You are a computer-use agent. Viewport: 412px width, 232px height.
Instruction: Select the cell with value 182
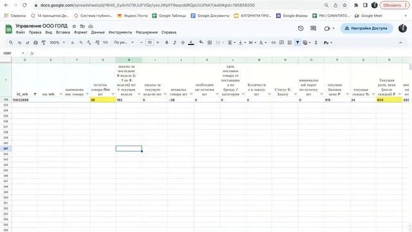[x=129, y=100]
